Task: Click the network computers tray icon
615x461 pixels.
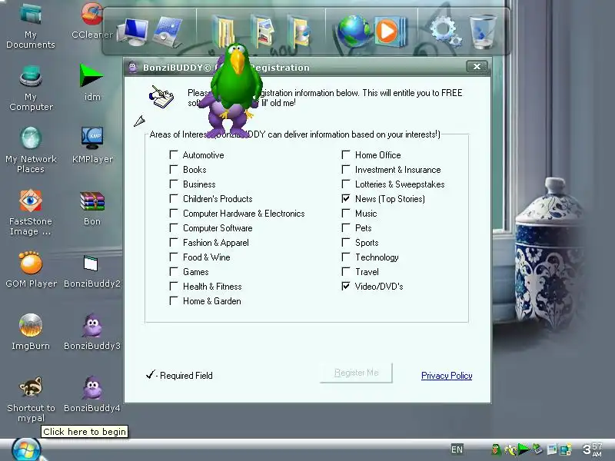Action: coord(565,449)
